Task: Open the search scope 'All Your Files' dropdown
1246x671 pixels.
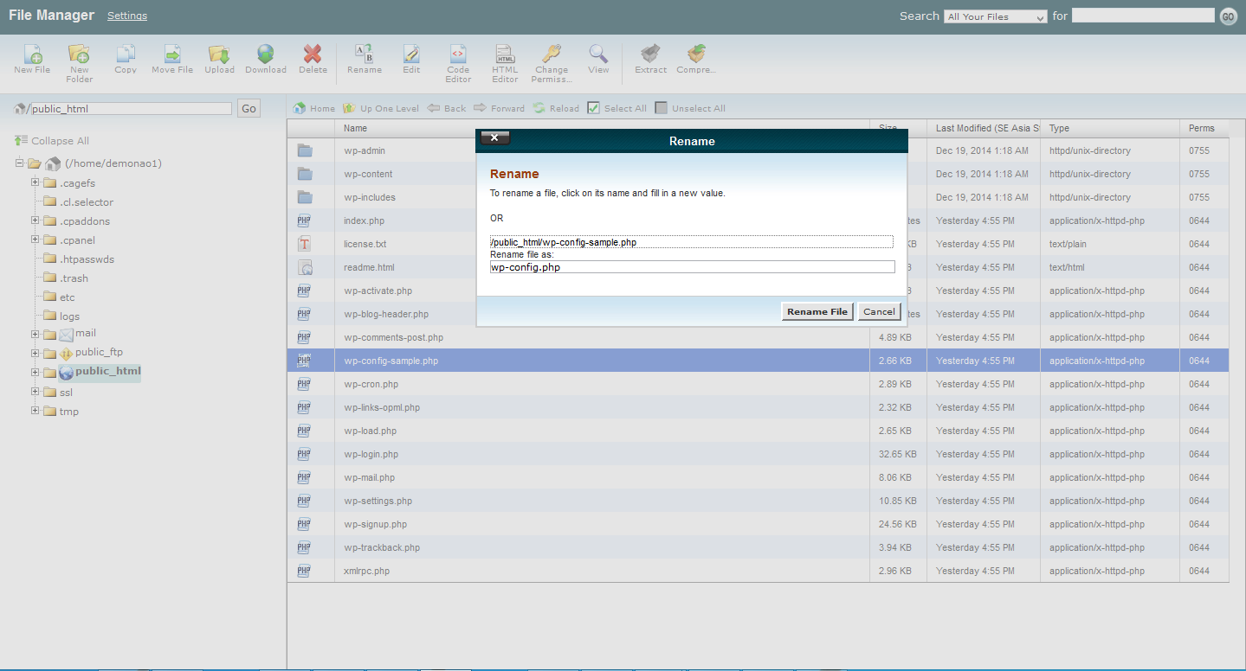Action: 996,16
